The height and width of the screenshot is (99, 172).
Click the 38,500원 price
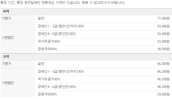tap(163, 49)
